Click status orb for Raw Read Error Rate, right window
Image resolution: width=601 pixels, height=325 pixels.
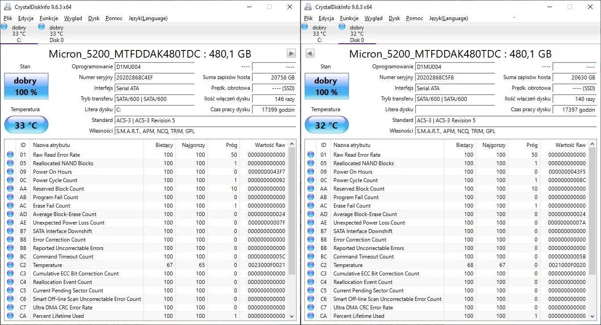pyautogui.click(x=311, y=154)
